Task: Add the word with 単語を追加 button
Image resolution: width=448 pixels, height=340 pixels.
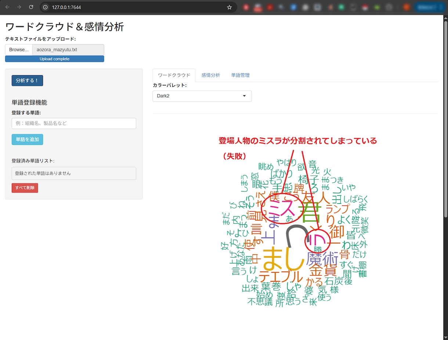Action: point(27,139)
